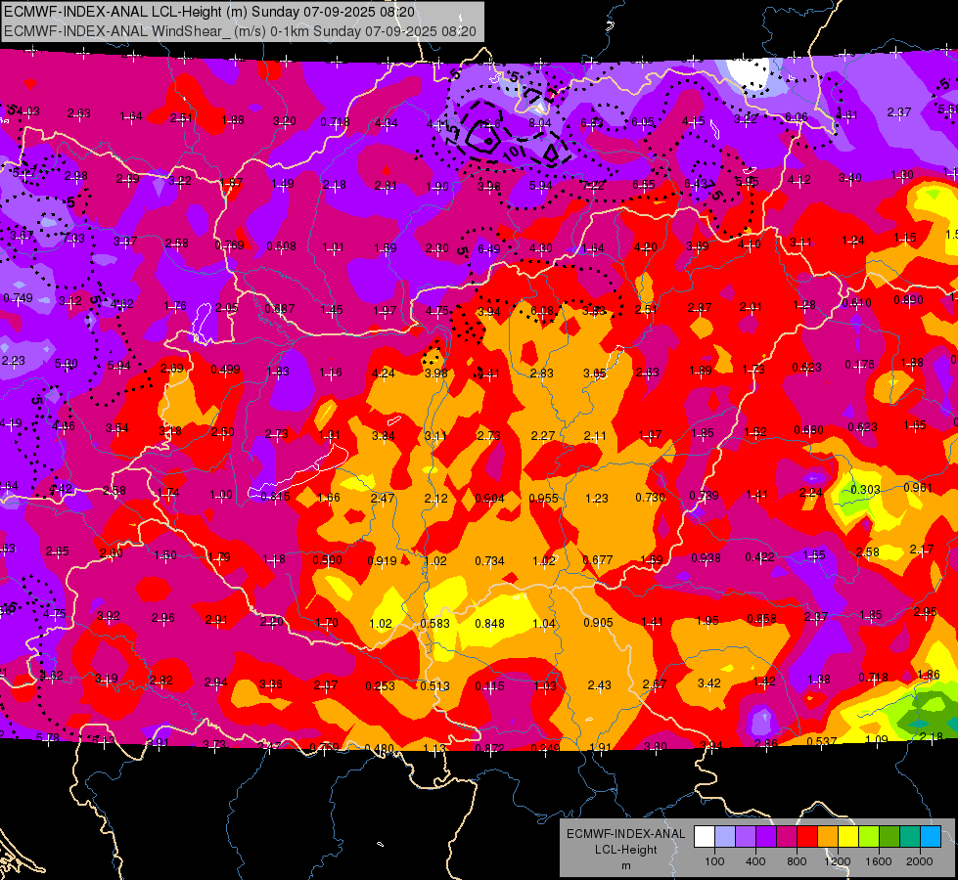Image resolution: width=958 pixels, height=880 pixels.
Task: Click the grid value 0.176
Action: pos(860,365)
